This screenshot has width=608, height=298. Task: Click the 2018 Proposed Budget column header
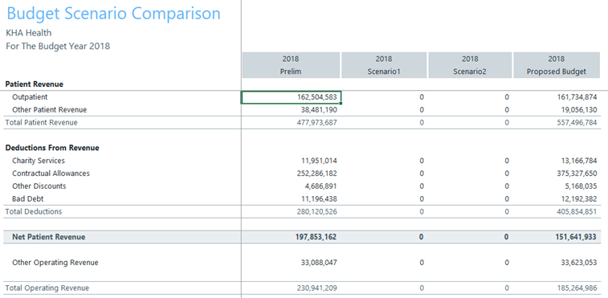click(x=557, y=65)
